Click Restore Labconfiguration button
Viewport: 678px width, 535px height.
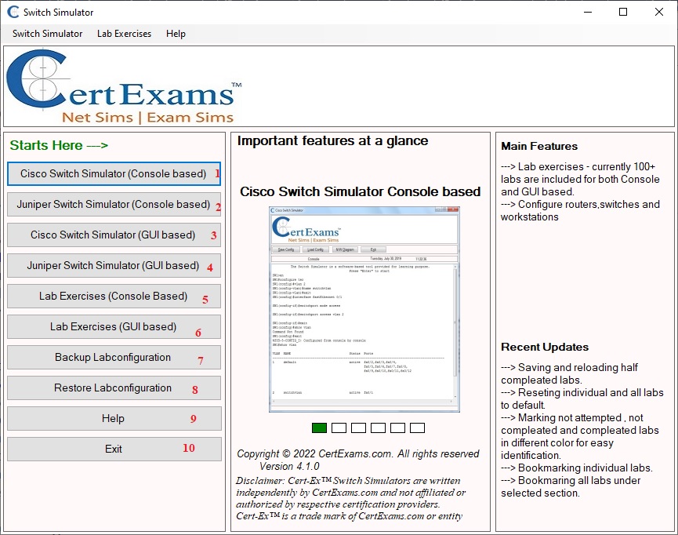click(114, 388)
